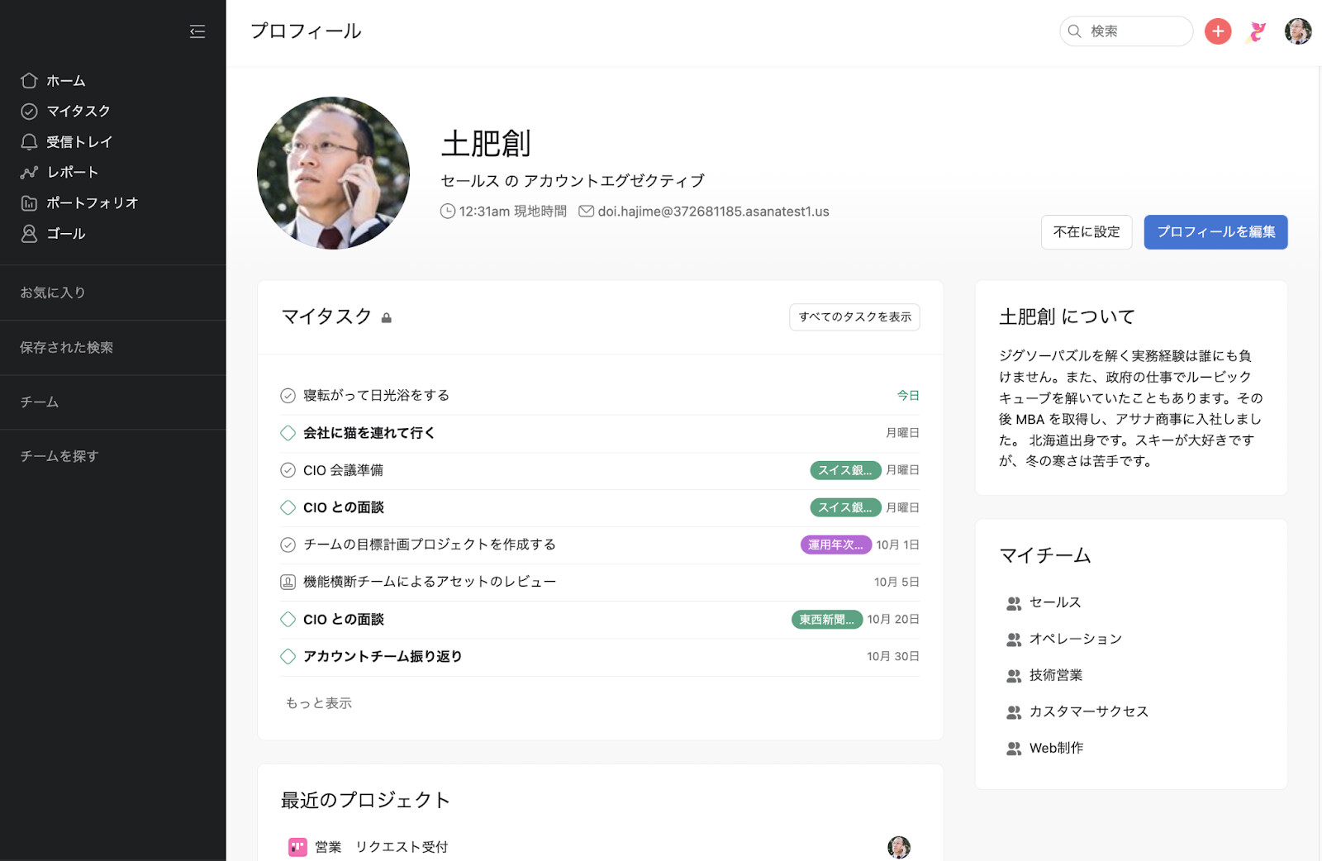The height and width of the screenshot is (861, 1322).
Task: Click the purple 運用年次 project tag
Action: (x=836, y=545)
